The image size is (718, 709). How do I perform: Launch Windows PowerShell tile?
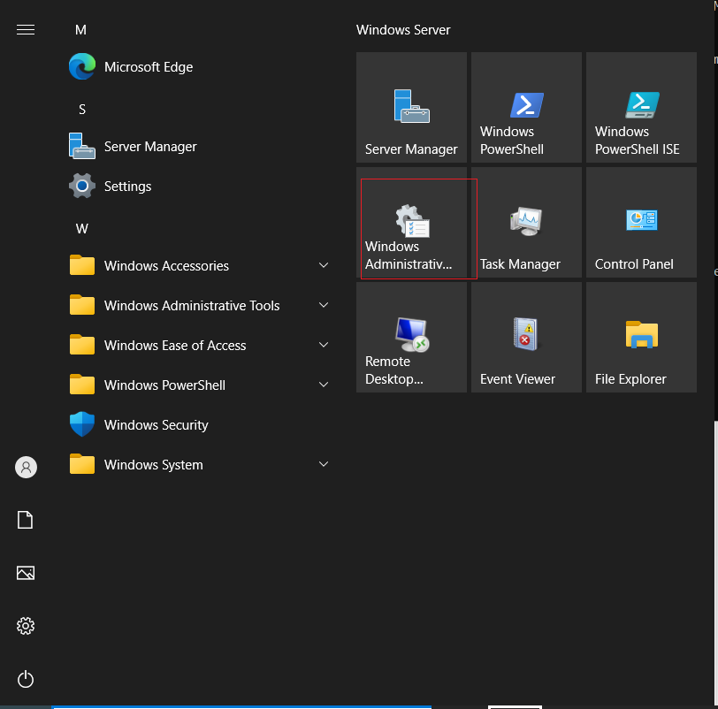tap(526, 107)
